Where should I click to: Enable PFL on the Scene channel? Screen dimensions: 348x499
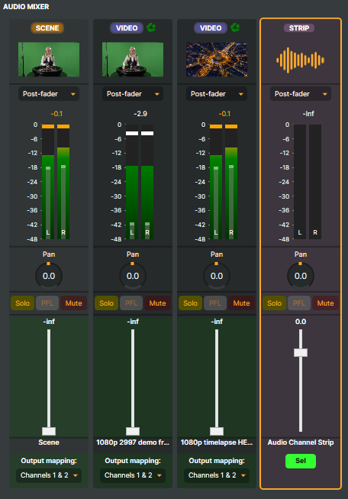point(47,303)
